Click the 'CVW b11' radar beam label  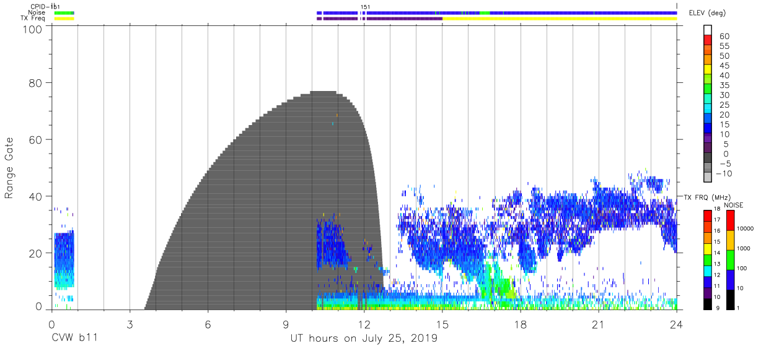74,338
